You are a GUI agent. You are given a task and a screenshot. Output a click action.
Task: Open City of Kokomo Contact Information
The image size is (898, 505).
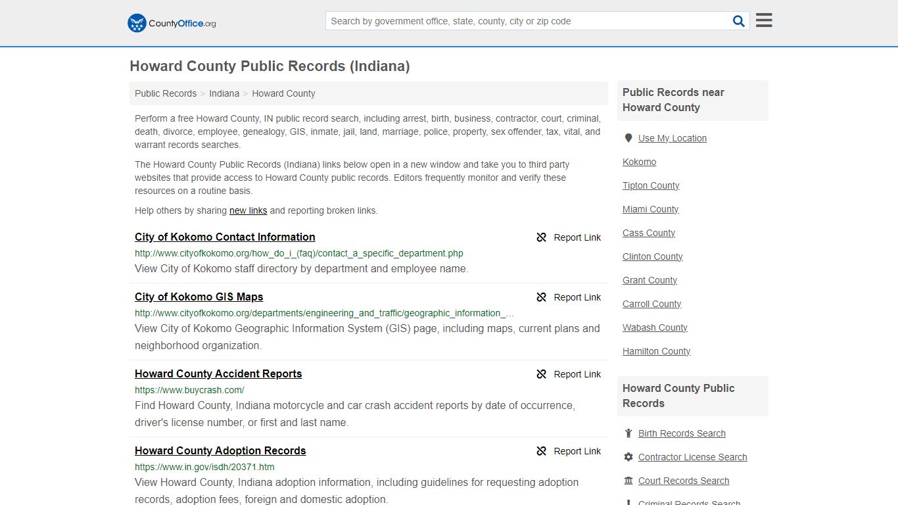pyautogui.click(x=225, y=237)
